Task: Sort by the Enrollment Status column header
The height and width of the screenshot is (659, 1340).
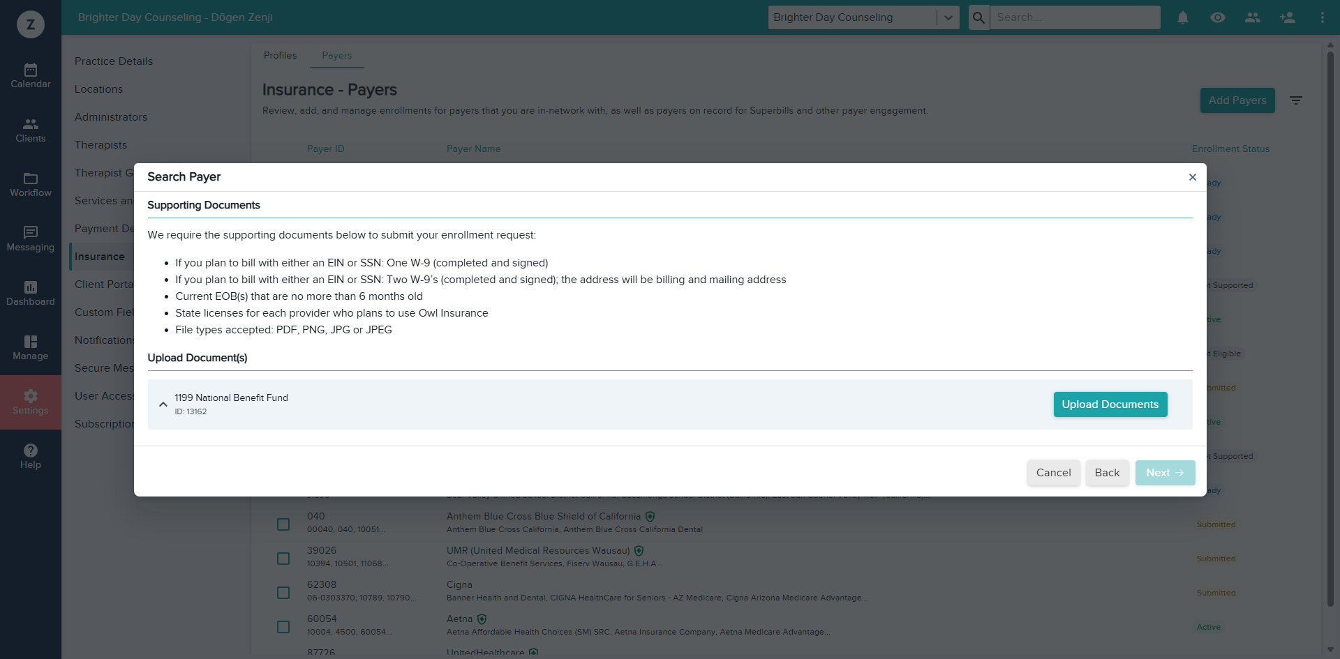Action: tap(1231, 149)
